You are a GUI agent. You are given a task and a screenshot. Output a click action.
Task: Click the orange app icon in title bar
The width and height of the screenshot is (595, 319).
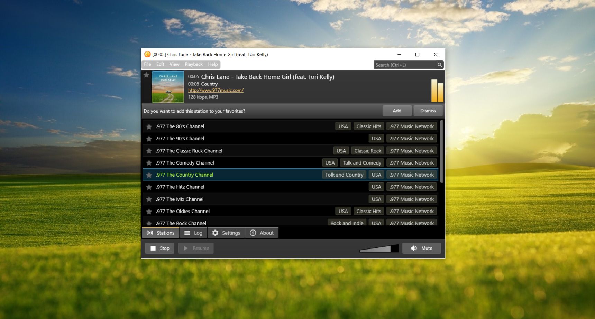point(147,54)
